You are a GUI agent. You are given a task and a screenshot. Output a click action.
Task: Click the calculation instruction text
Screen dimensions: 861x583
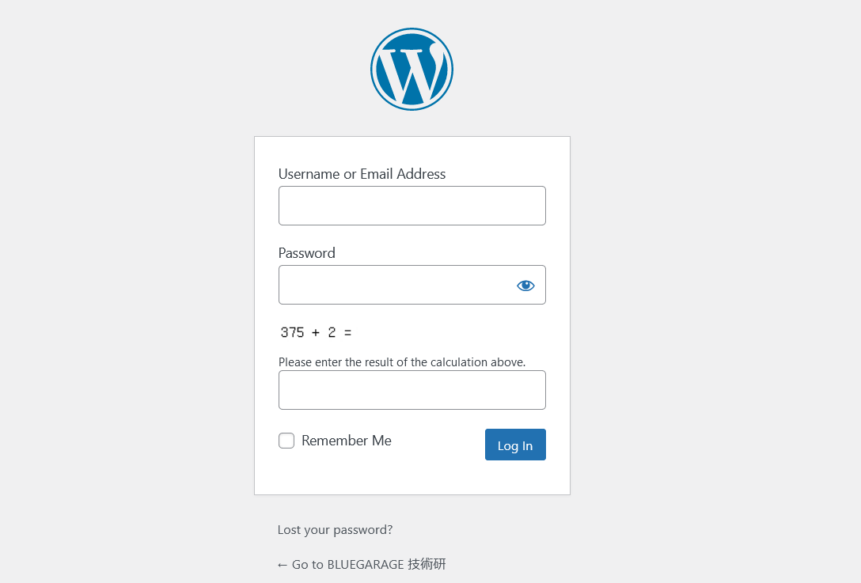pos(402,362)
